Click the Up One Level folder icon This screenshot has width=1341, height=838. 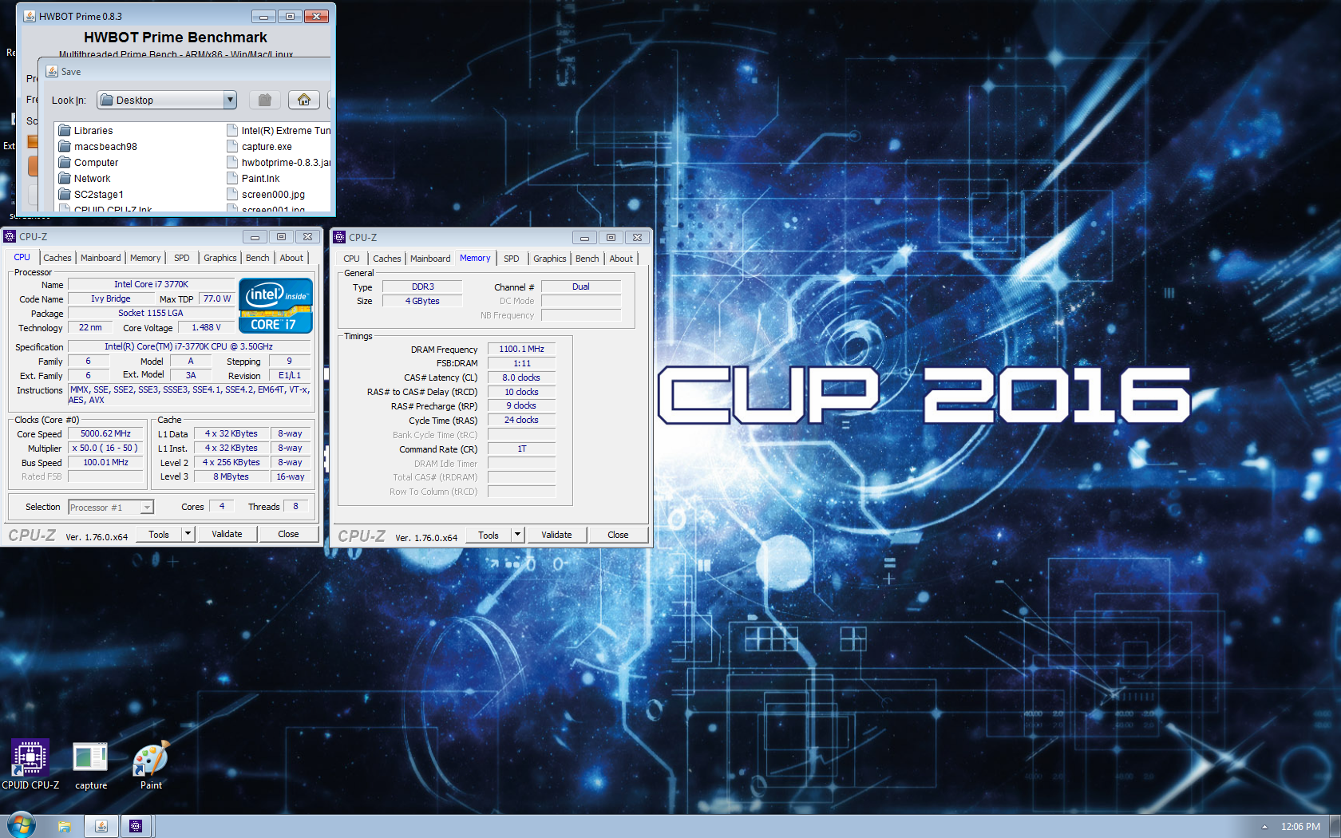tap(264, 100)
